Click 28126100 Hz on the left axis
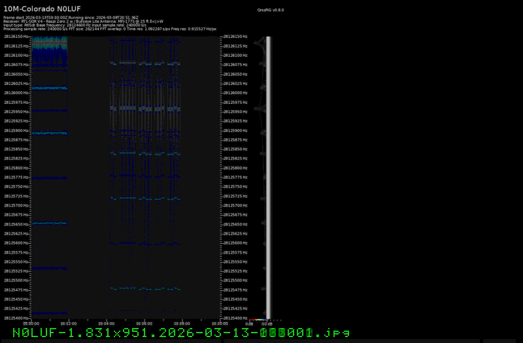523x343 pixels. [16, 56]
